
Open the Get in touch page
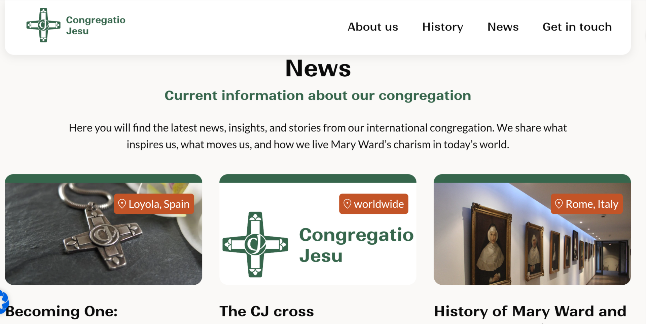[577, 27]
